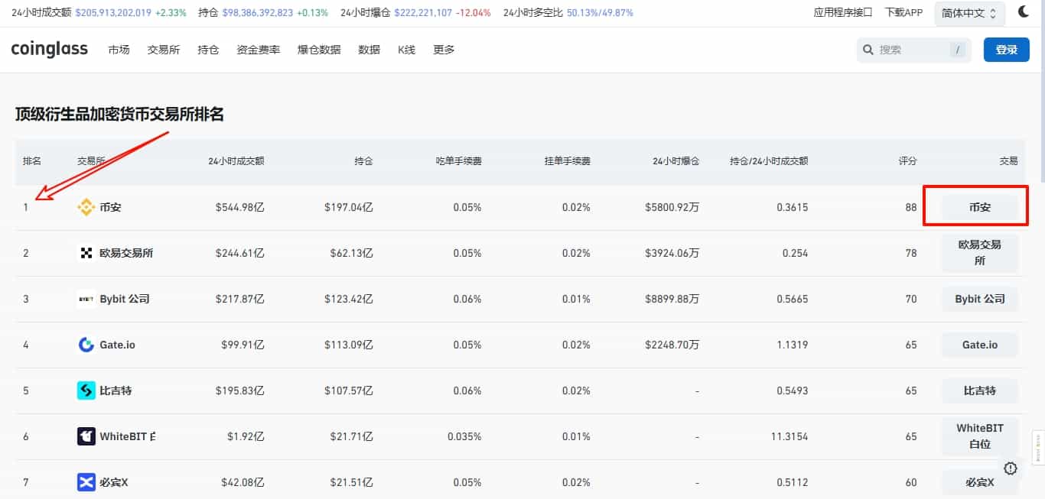
Task: Click the Bitget (比吉特) exchange logo
Action: (86, 390)
